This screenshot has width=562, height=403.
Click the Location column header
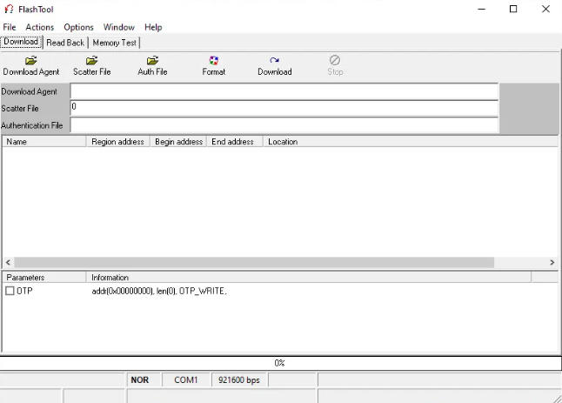(x=411, y=142)
